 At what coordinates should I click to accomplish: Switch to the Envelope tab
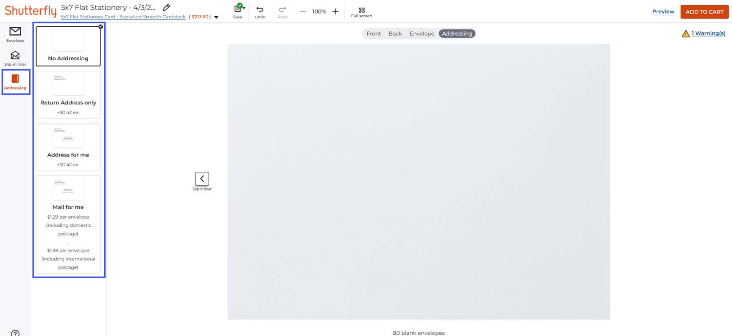click(x=422, y=34)
